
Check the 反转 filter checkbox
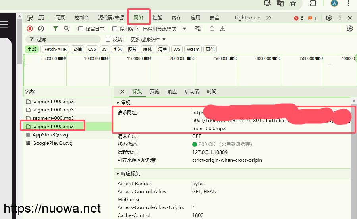(x=108, y=39)
